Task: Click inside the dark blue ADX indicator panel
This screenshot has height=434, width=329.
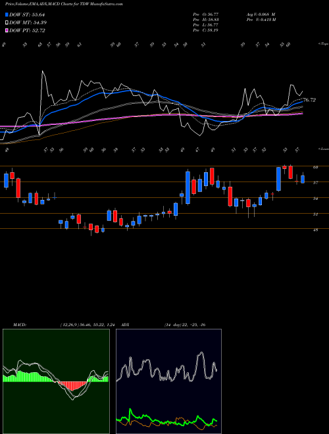Action: click(168, 381)
